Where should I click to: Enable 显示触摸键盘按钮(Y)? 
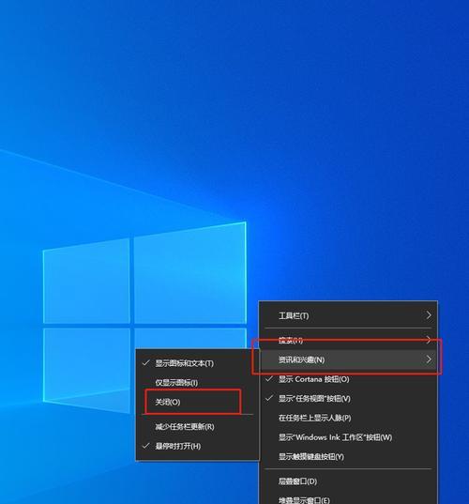pos(348,457)
